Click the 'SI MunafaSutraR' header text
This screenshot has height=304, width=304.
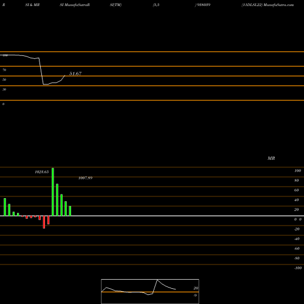(x=75, y=5)
